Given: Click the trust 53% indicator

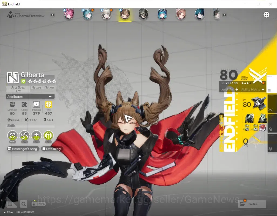Looking at the screenshot, I should 38,204.
